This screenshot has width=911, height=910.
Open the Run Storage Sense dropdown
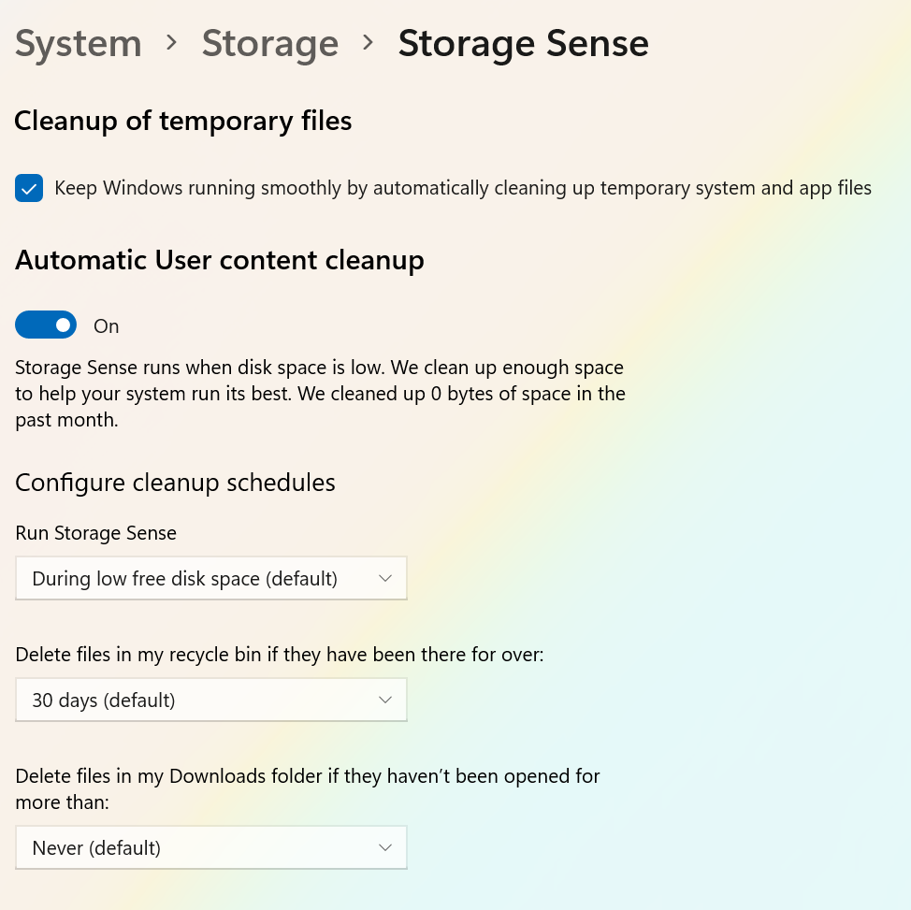(x=210, y=578)
